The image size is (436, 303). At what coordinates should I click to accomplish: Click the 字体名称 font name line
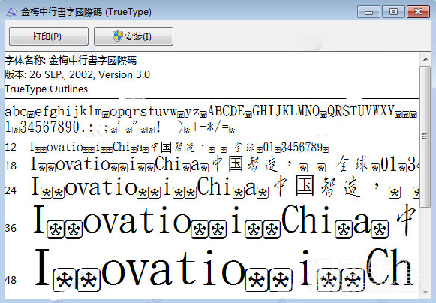tap(71, 60)
